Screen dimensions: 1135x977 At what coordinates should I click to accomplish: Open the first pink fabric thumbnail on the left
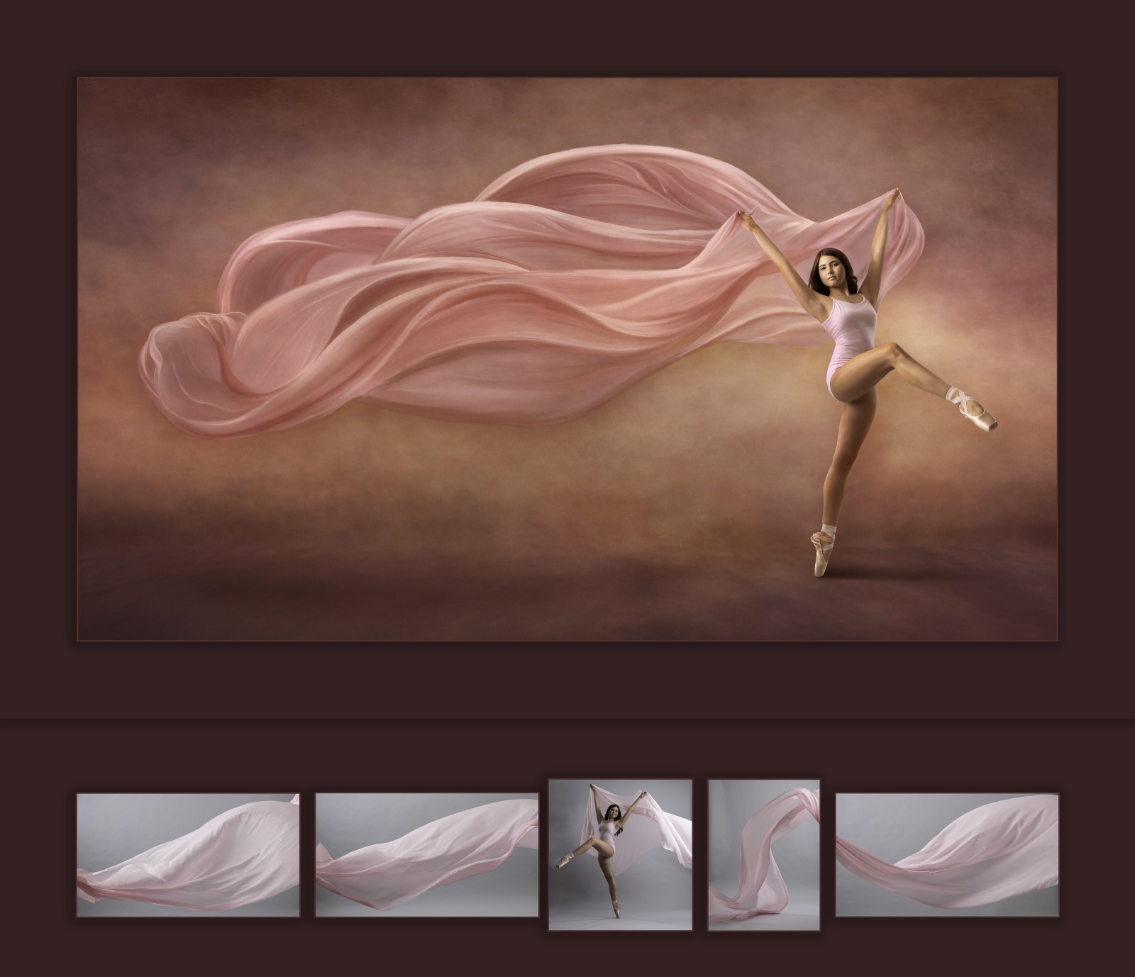click(x=188, y=854)
